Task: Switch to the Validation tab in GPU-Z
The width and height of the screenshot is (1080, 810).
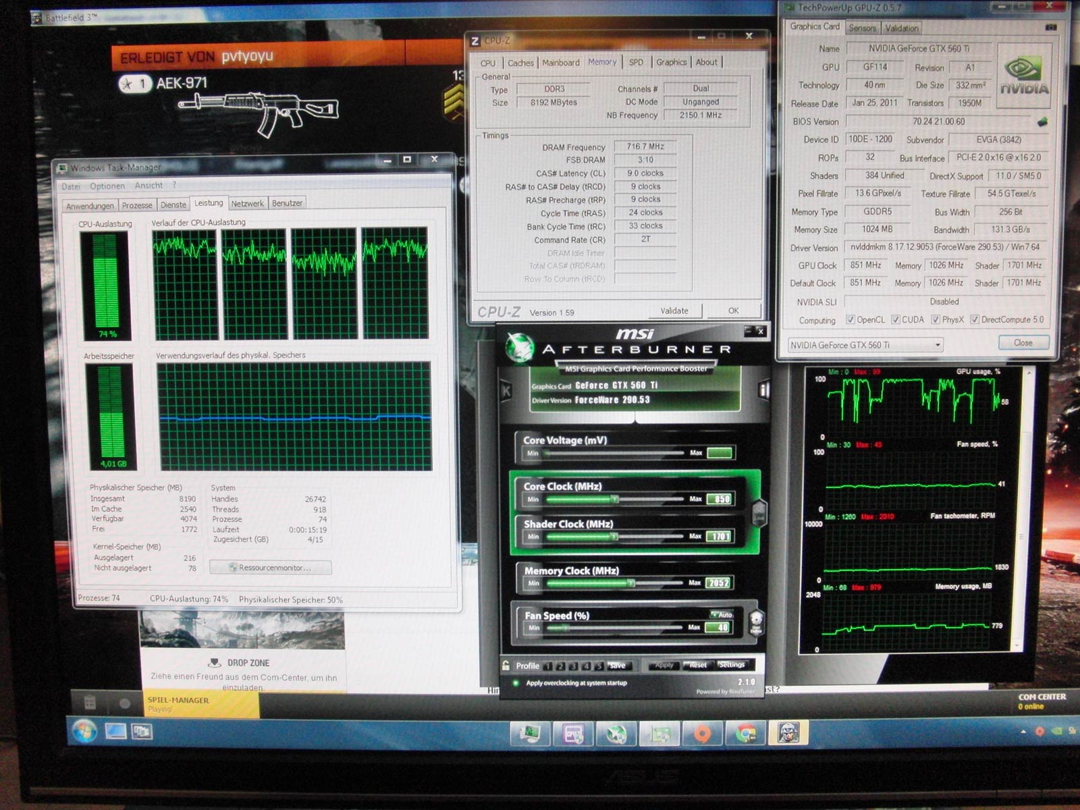Action: (x=902, y=28)
